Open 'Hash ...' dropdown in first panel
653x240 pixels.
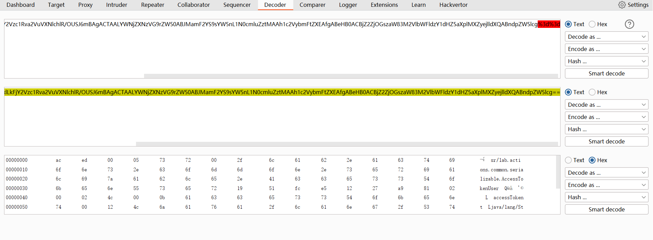pyautogui.click(x=606, y=61)
